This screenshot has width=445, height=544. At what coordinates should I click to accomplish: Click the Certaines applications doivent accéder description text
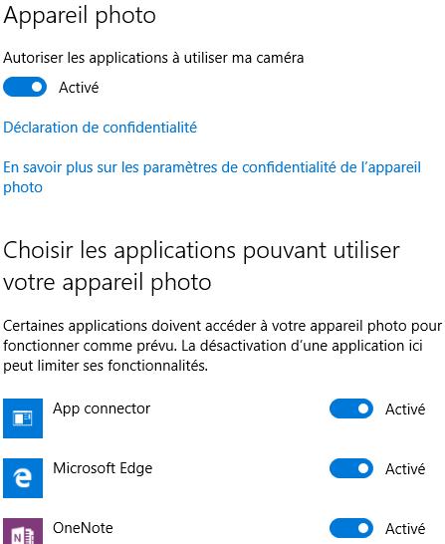pos(223,346)
